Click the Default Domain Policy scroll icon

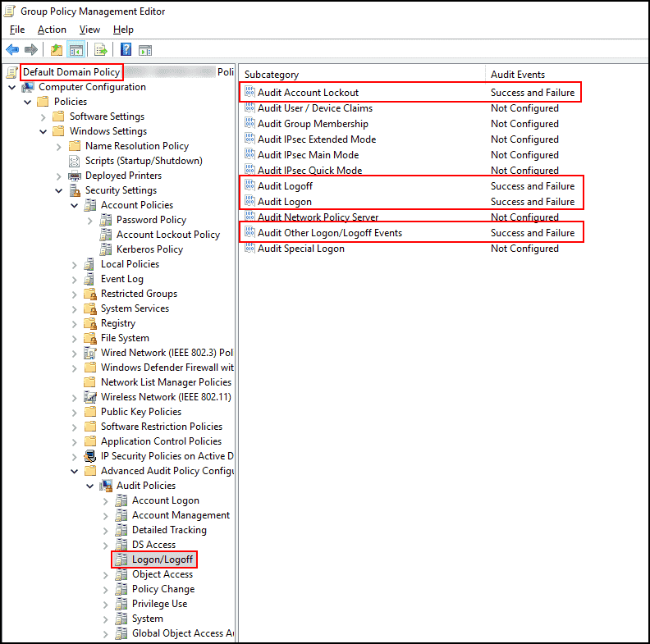11,72
